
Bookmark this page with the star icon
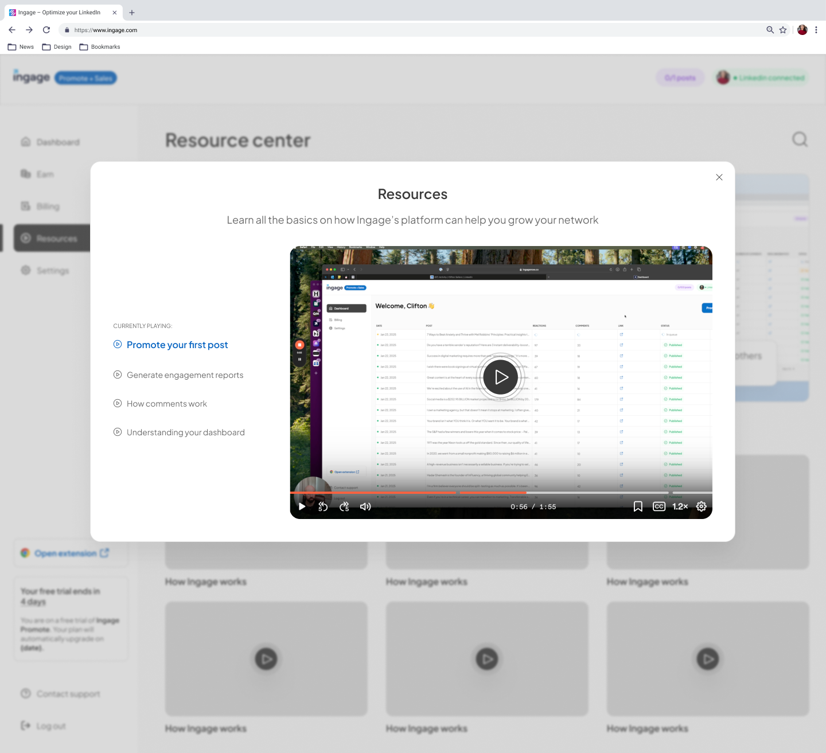pyautogui.click(x=783, y=30)
